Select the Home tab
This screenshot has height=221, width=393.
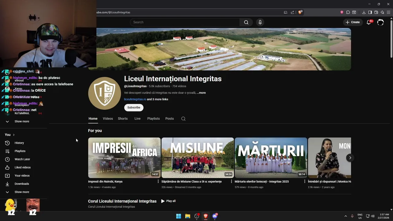93,118
